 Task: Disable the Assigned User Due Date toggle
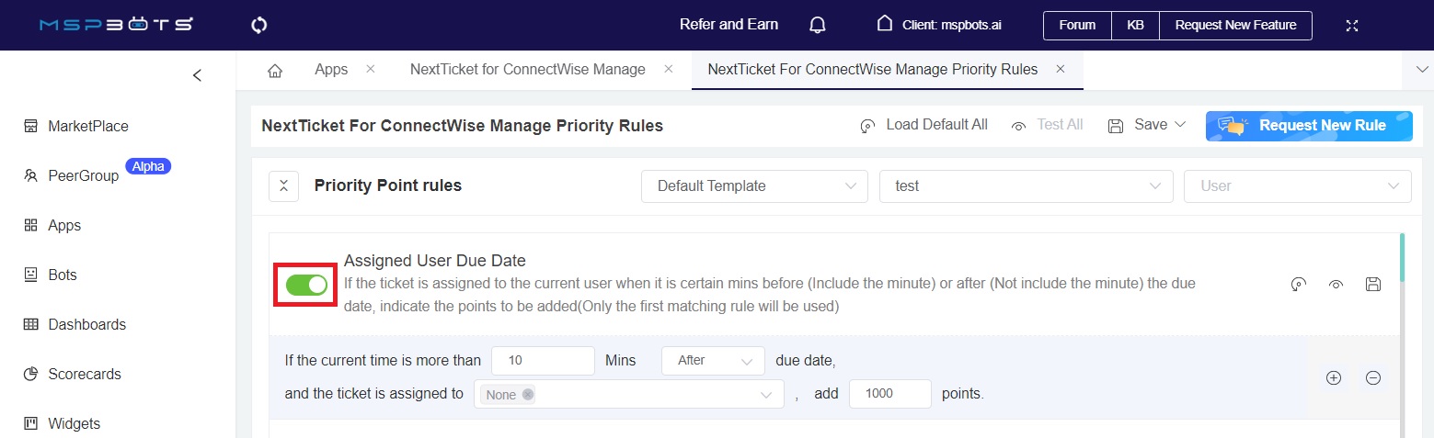coord(306,285)
